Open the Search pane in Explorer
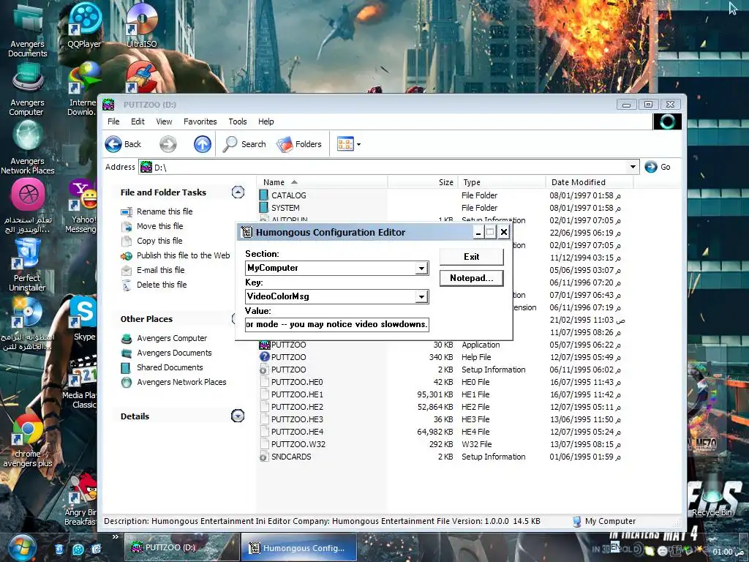The image size is (749, 562). point(244,144)
